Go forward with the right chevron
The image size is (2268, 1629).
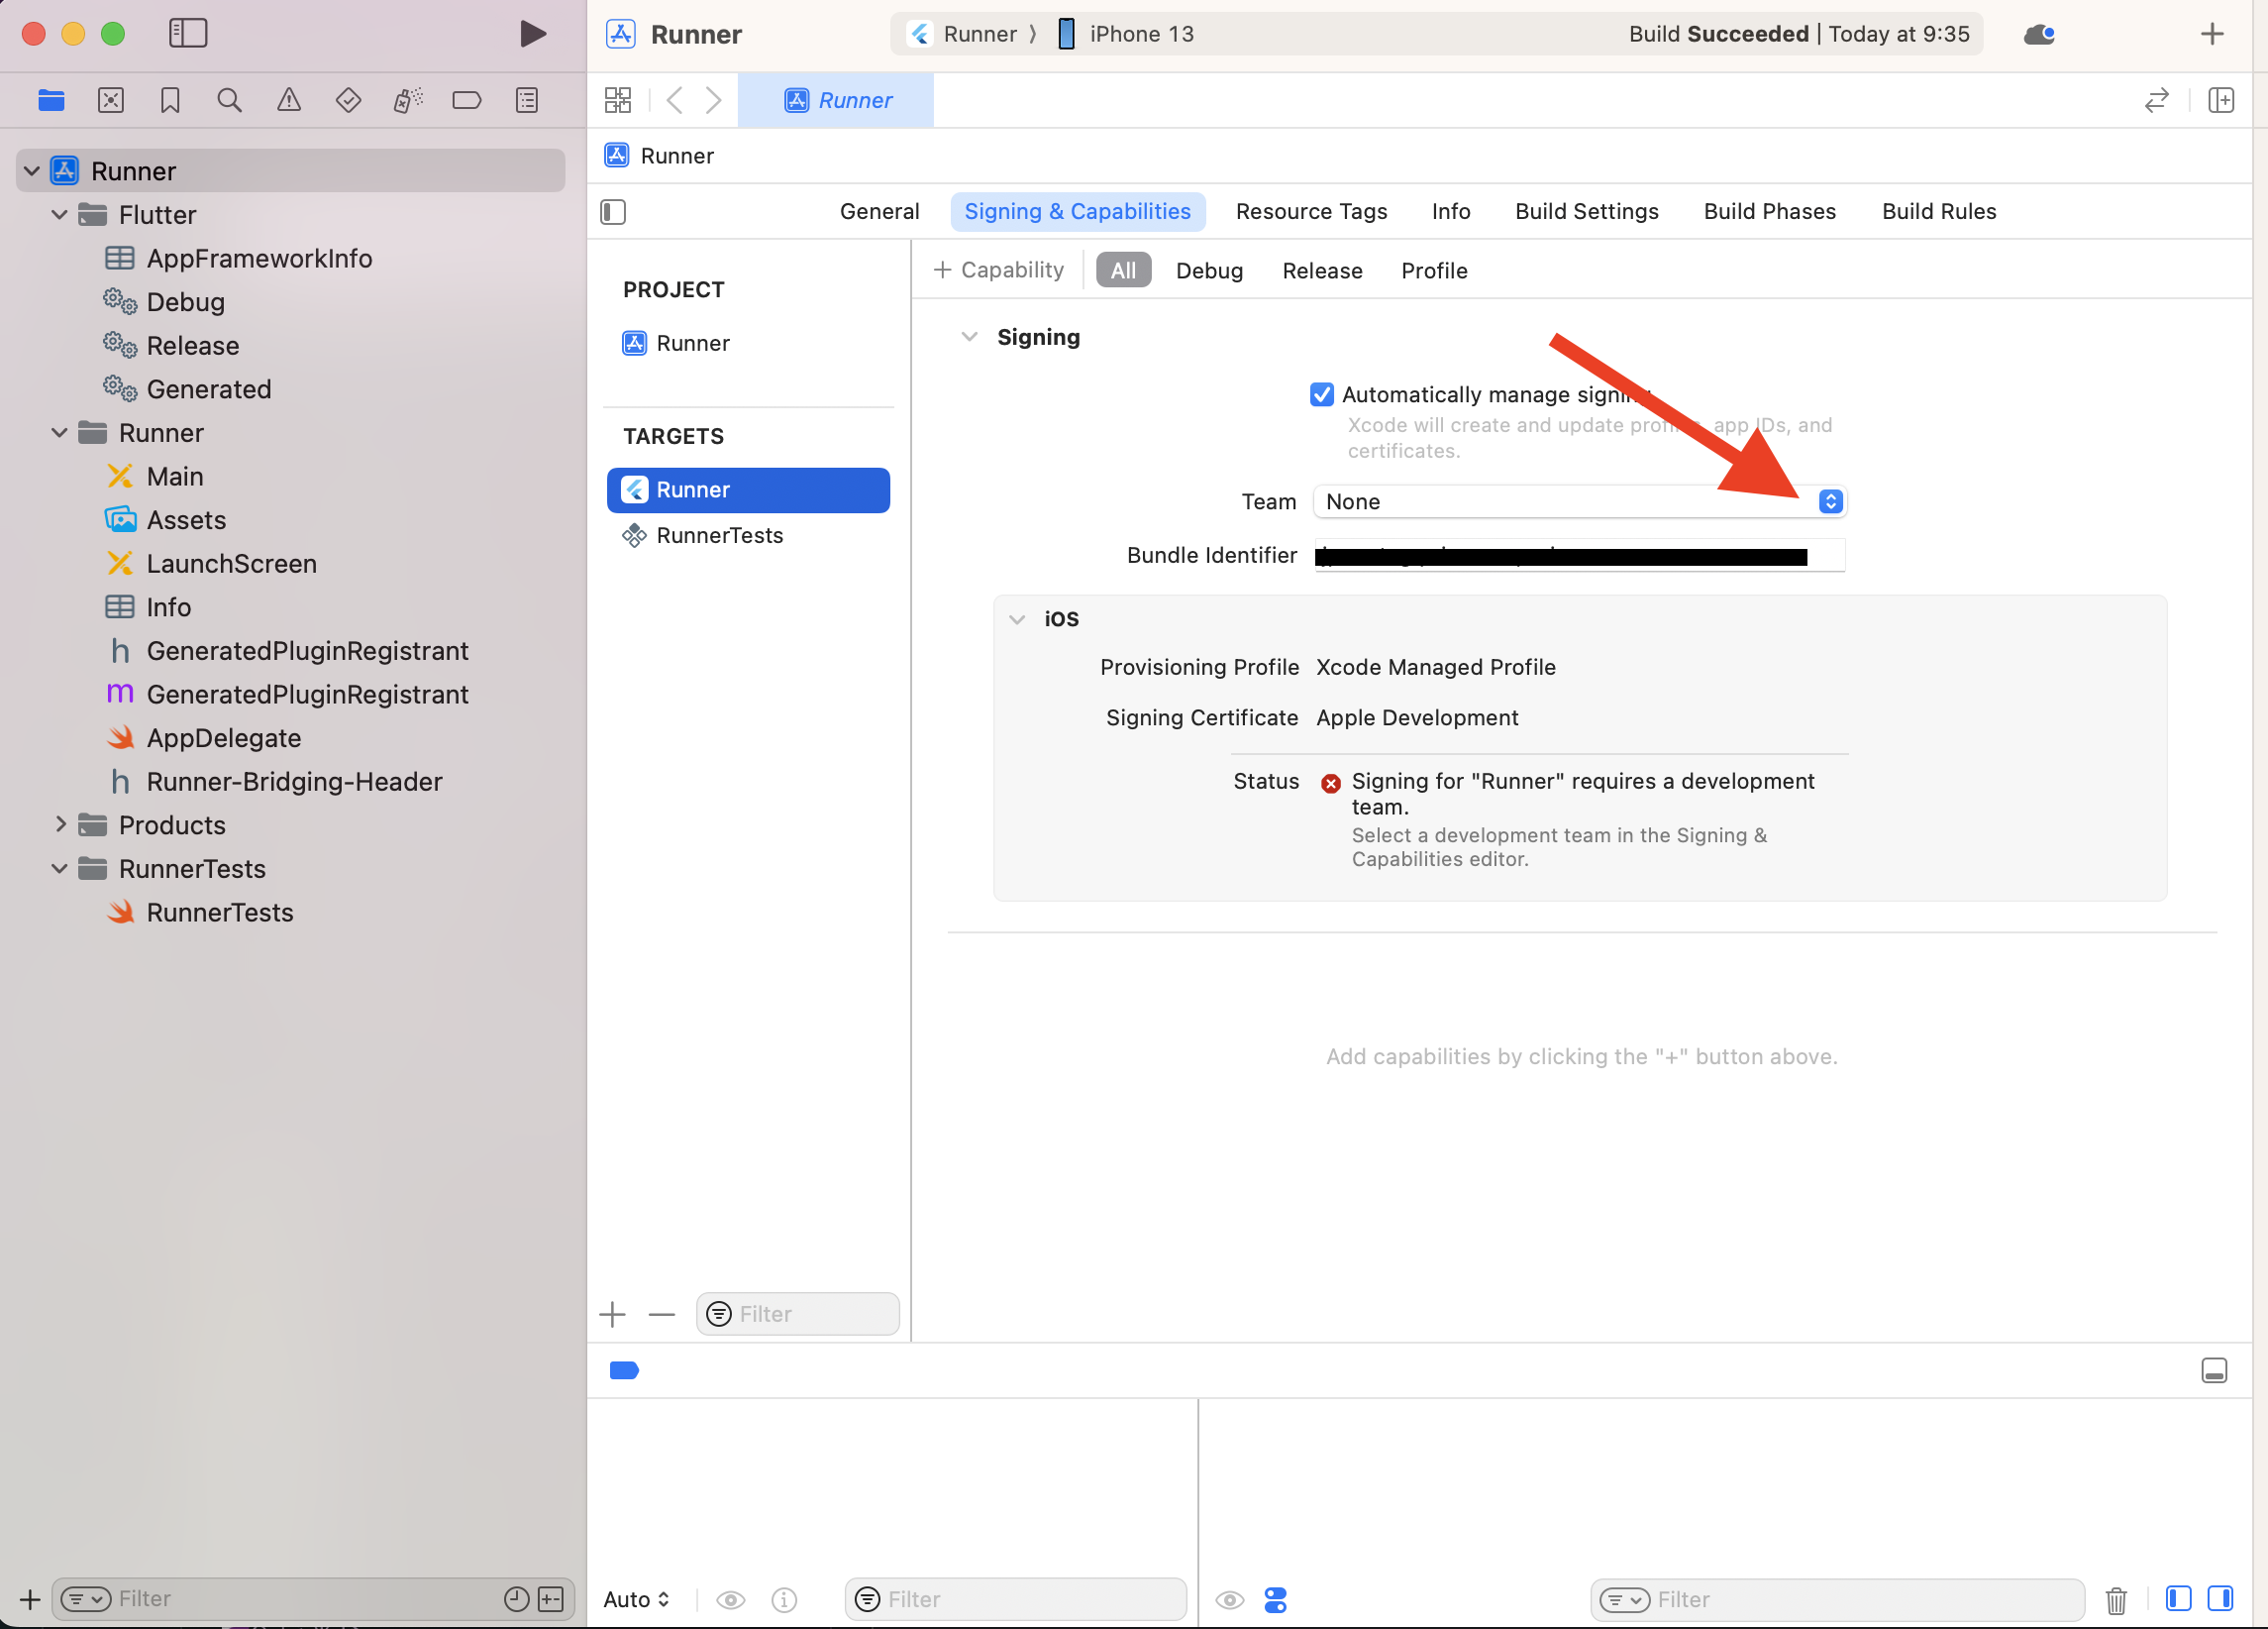tap(713, 100)
